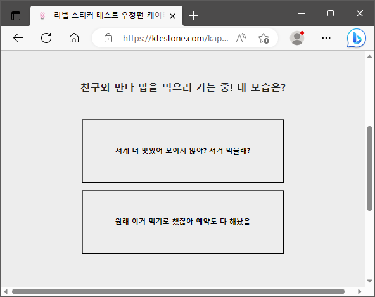The width and height of the screenshot is (375, 297).
Task: Minimize the browser window
Action: click(x=302, y=14)
